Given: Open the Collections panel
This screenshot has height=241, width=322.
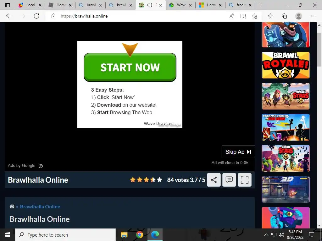Looking at the screenshot, I should click(x=284, y=16).
